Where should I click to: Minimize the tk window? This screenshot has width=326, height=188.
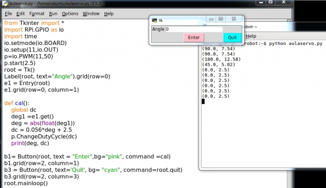tap(211, 19)
